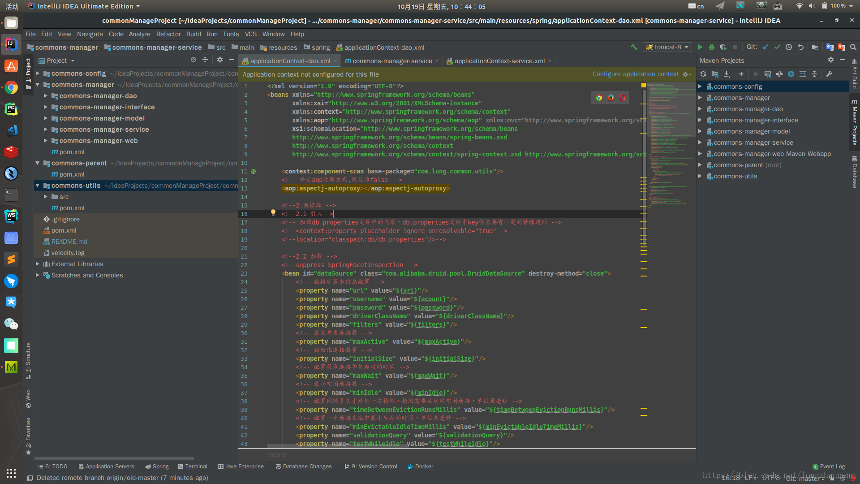Open Maven Projects panel gear settings
This screenshot has width=860, height=484.
pyautogui.click(x=831, y=60)
